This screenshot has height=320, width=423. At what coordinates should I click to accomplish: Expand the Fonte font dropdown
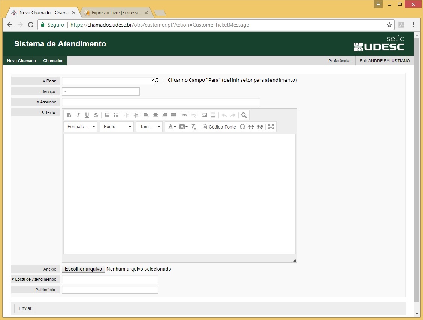point(117,127)
